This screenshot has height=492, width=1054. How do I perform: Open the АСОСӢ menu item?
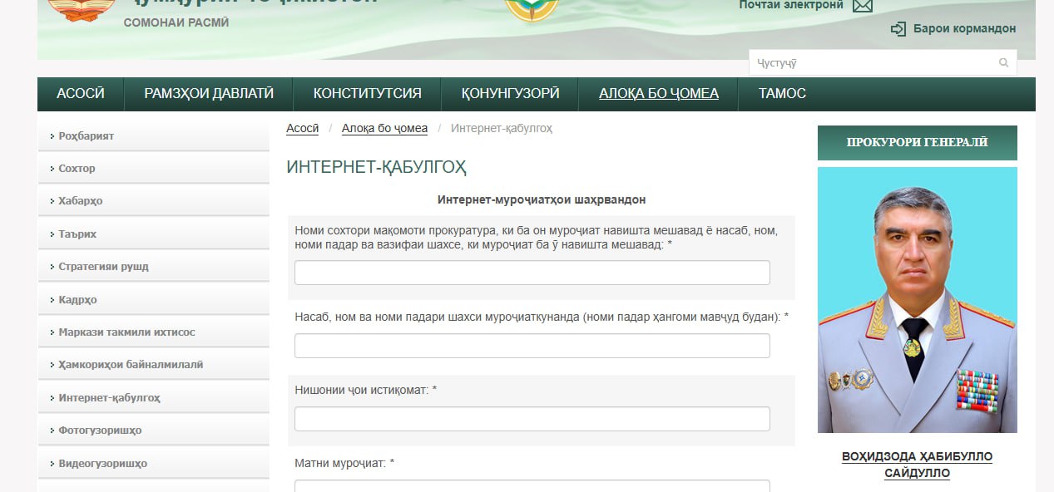[x=81, y=94]
